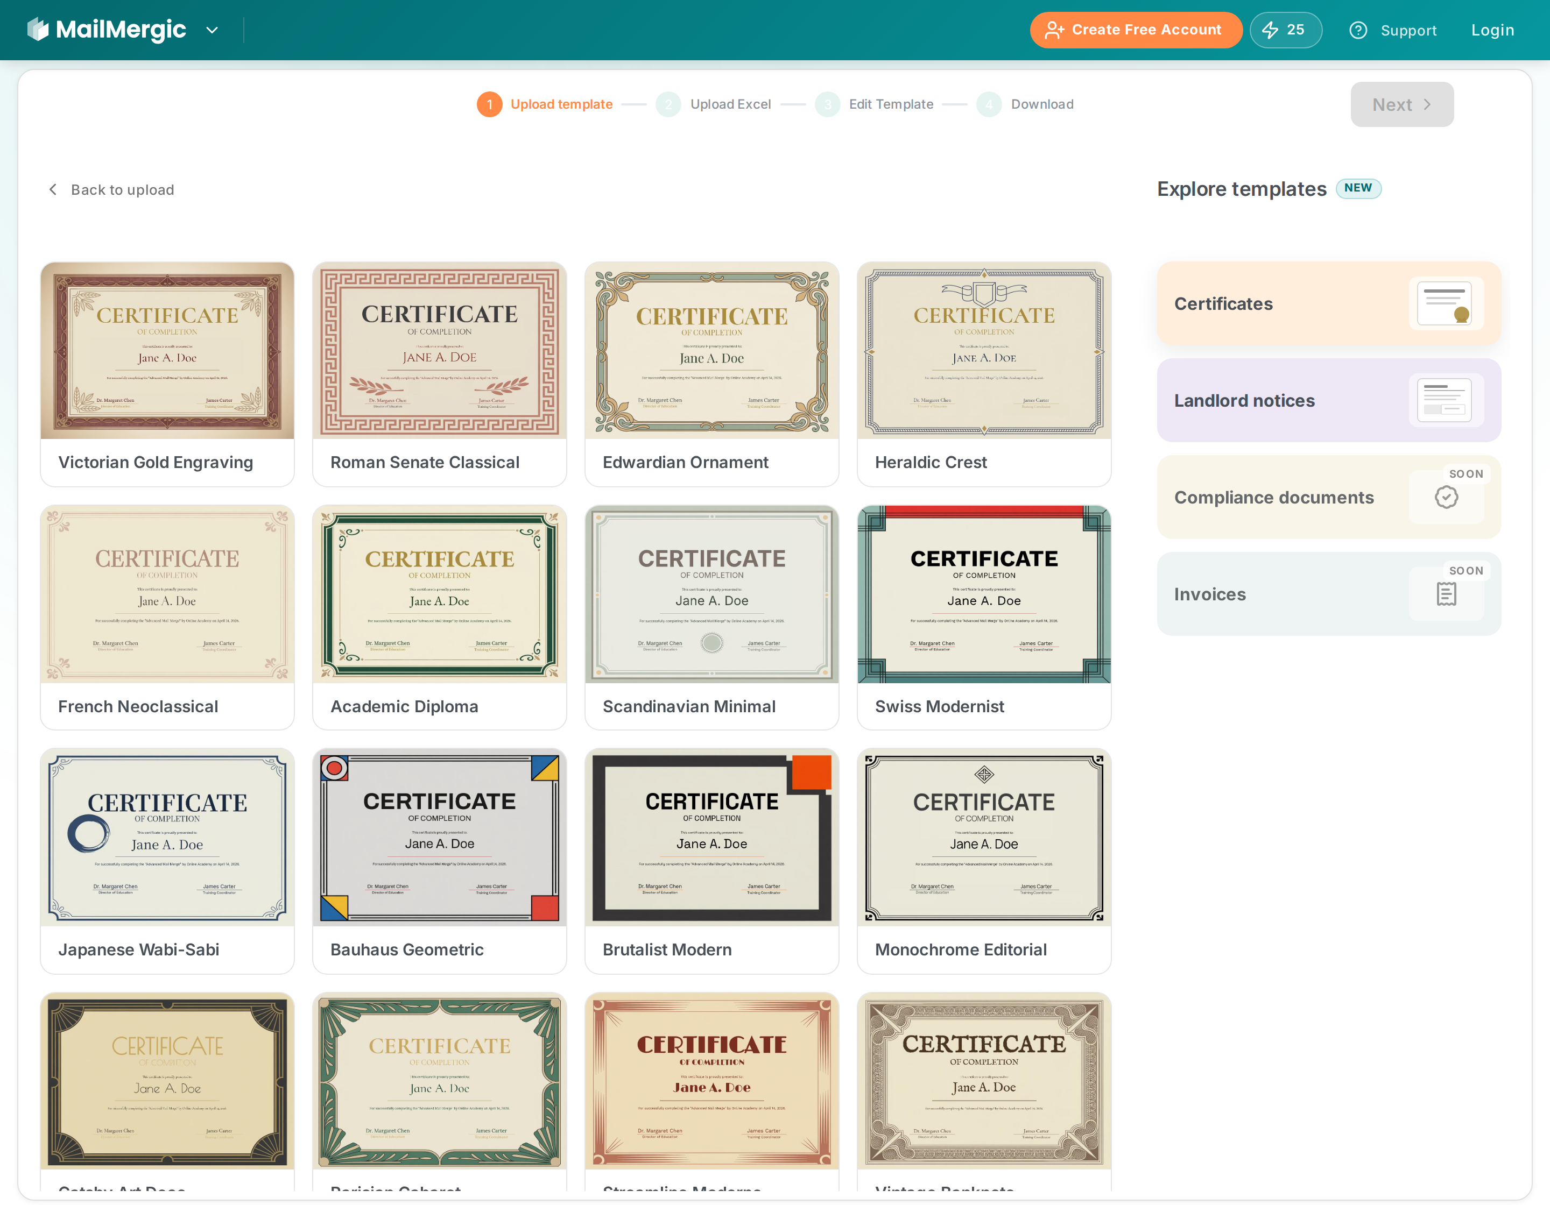1550x1205 pixels.
Task: Click the SOON badge on Compliance documents
Action: 1466,474
